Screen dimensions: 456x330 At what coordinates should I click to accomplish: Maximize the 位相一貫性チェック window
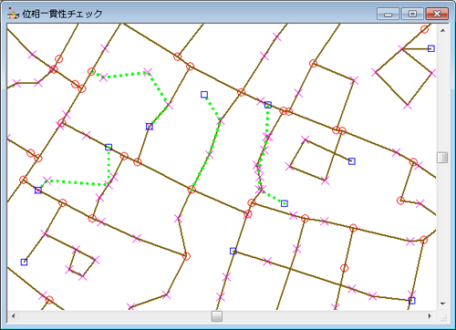click(x=412, y=14)
